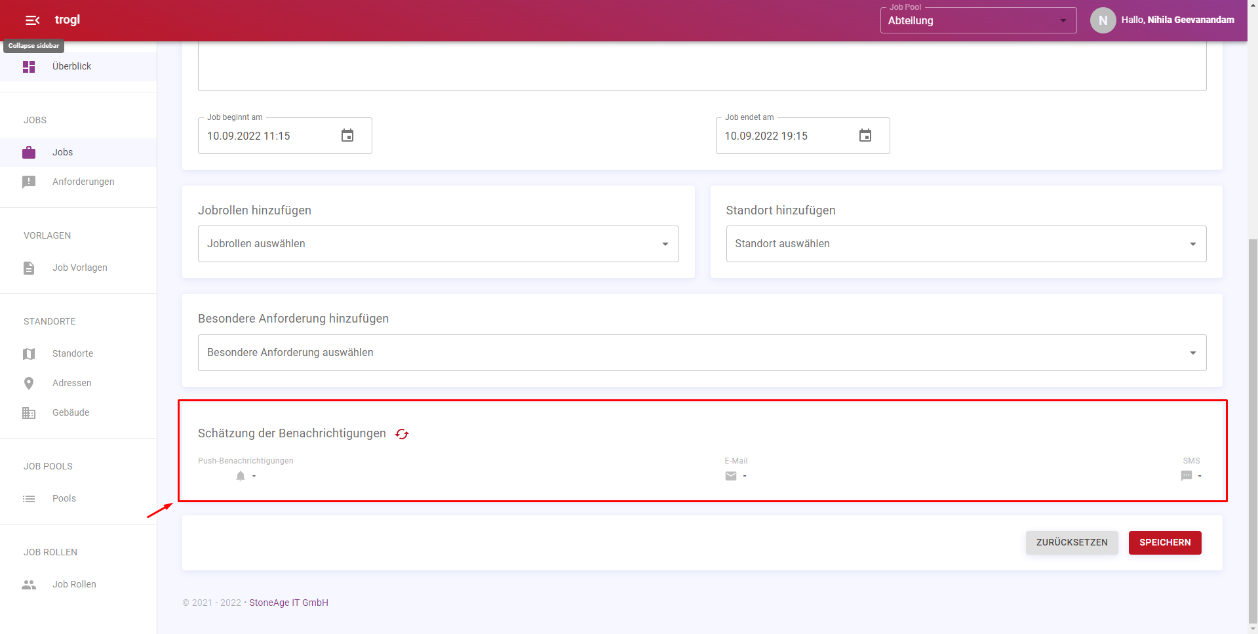1258x634 pixels.
Task: Navigate to Job Vorlagen
Action: (79, 267)
